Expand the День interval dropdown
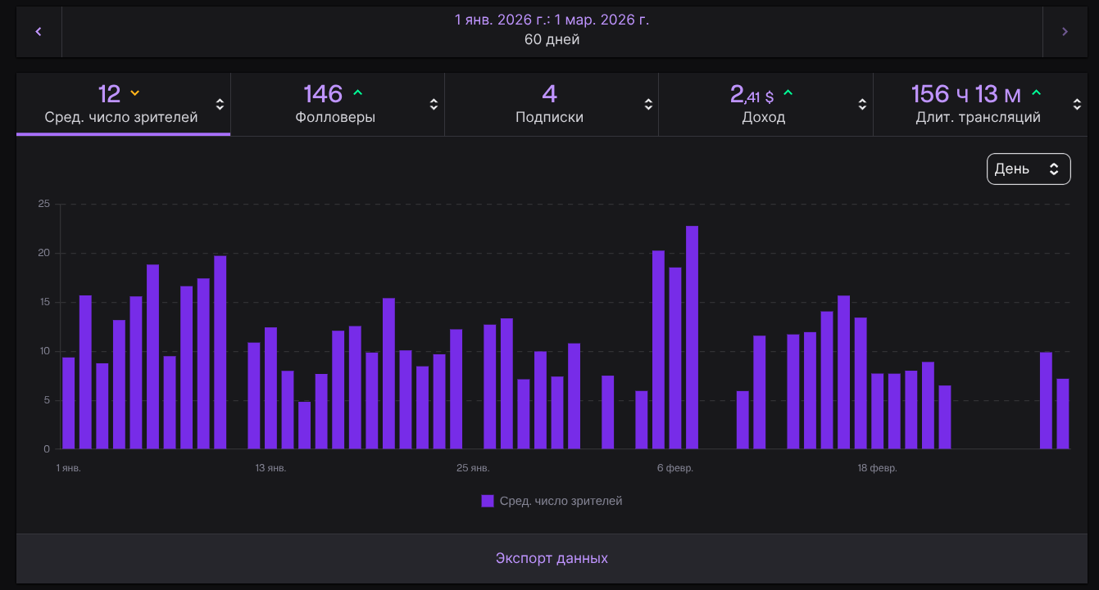 click(1029, 169)
